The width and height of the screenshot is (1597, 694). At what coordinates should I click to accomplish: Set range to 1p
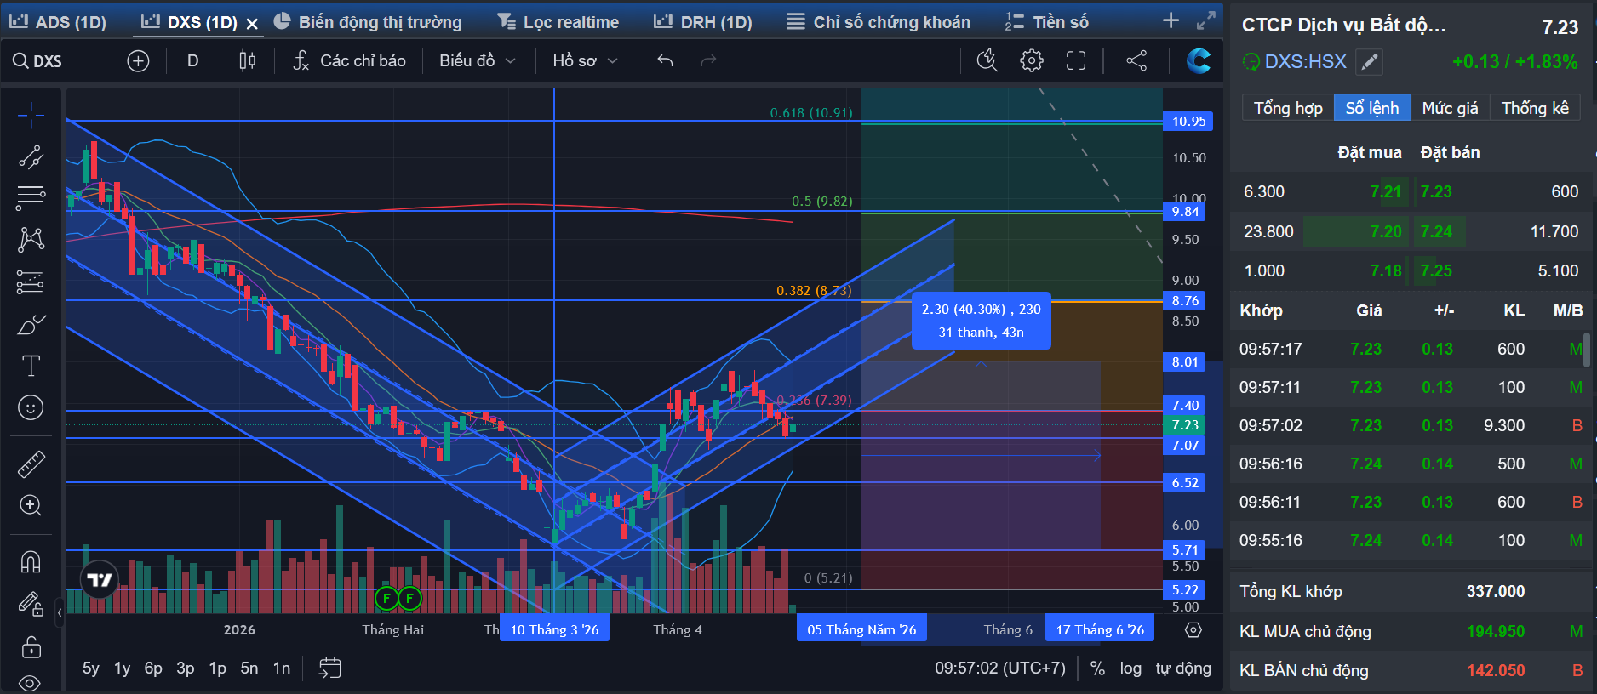point(217,668)
